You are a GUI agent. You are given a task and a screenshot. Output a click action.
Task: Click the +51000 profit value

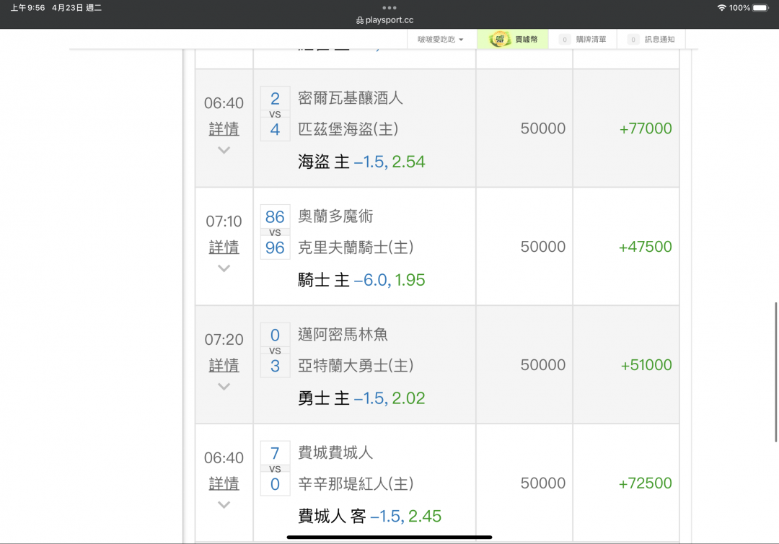646,365
